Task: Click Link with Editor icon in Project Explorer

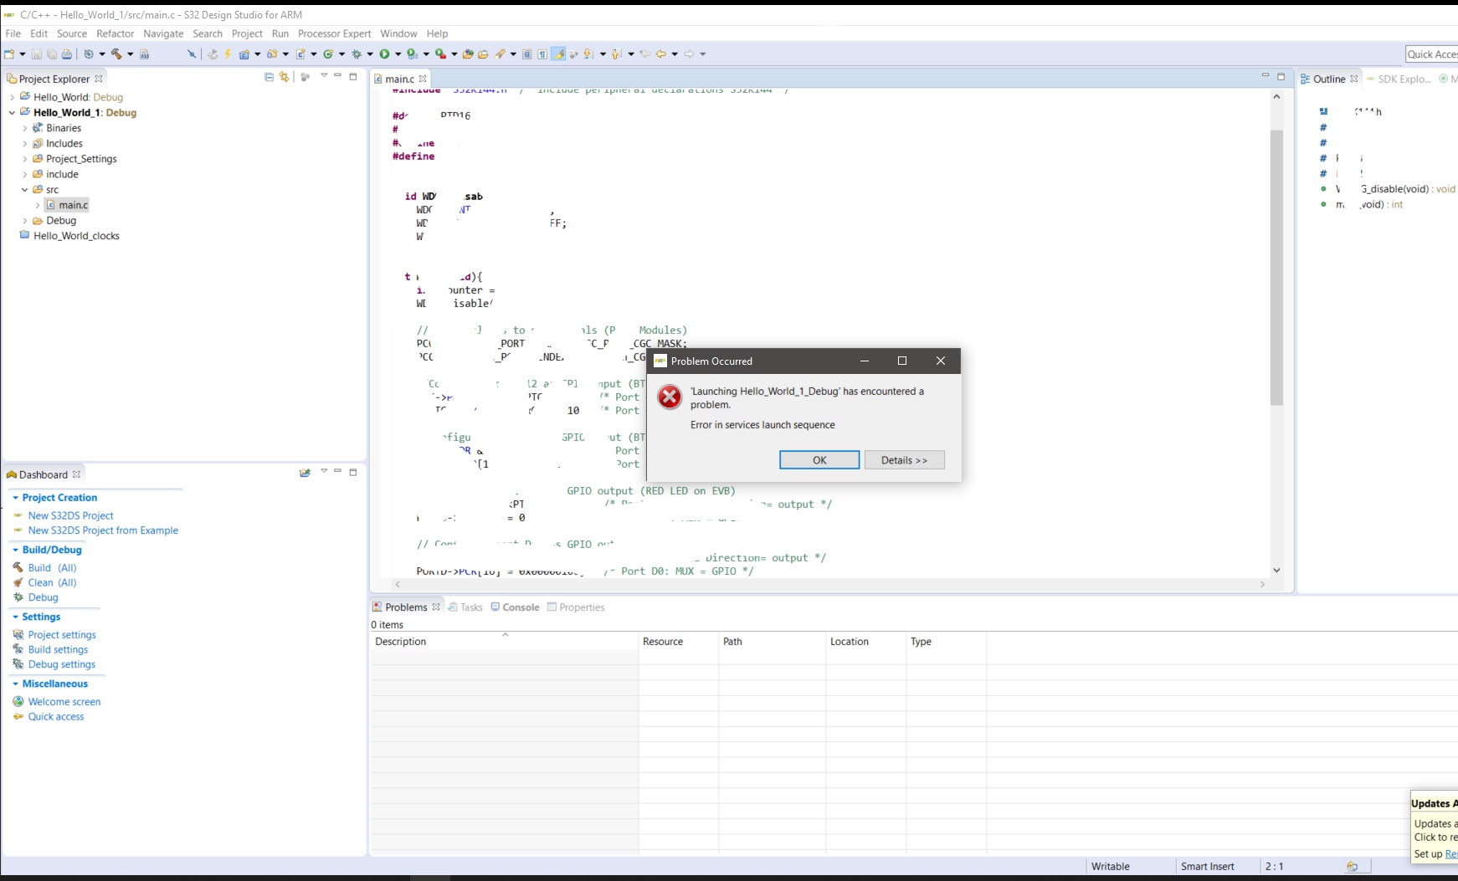Action: [x=284, y=77]
